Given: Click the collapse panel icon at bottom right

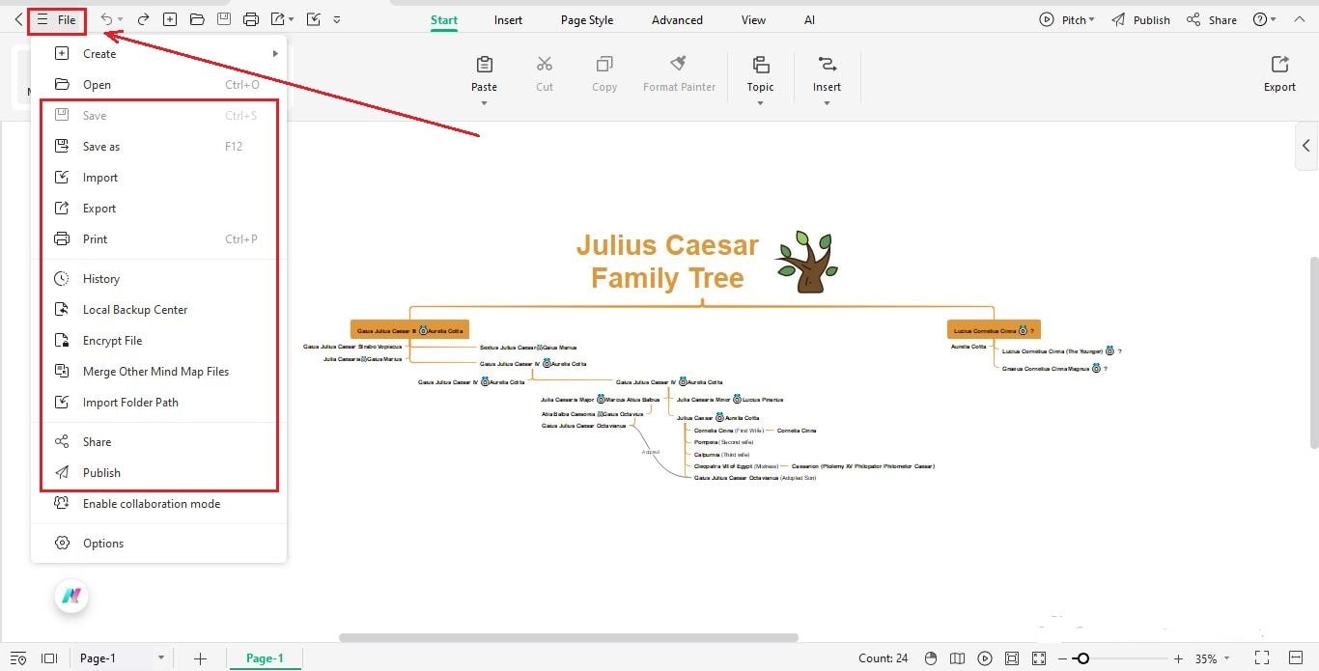Looking at the screenshot, I should click(1297, 658).
